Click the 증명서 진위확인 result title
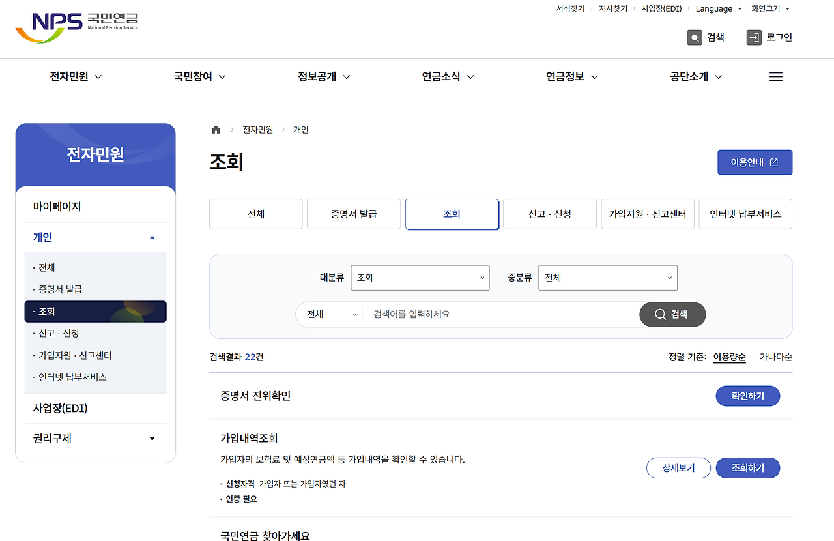The width and height of the screenshot is (834, 541). pyautogui.click(x=255, y=396)
